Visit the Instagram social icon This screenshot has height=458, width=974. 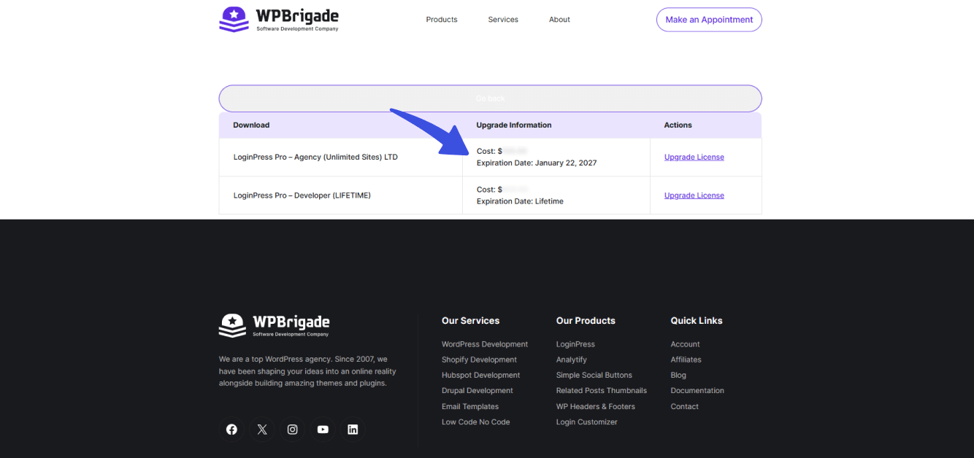(292, 430)
